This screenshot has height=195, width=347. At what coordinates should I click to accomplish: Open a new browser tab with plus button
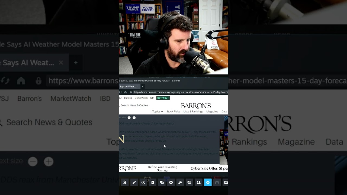coord(143,86)
